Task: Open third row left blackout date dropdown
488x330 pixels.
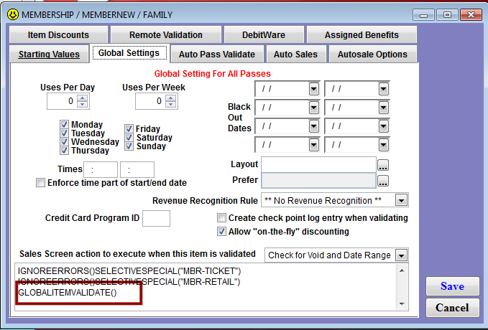Action: click(313, 126)
